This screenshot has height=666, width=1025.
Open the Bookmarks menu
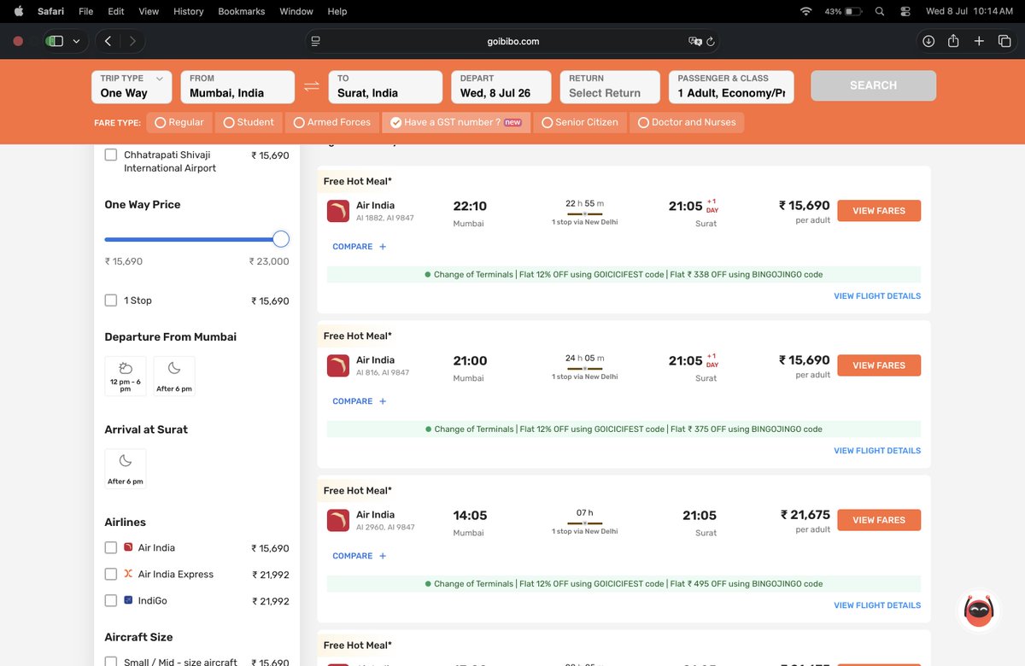tap(242, 11)
